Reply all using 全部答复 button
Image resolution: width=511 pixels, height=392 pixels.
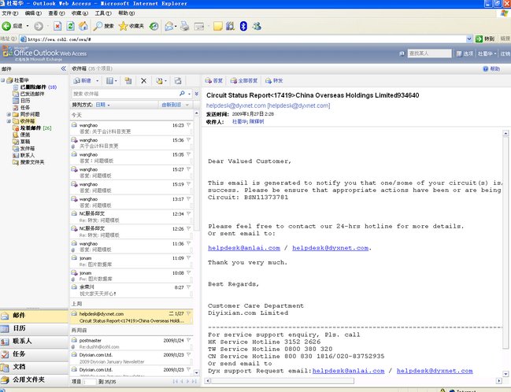pyautogui.click(x=244, y=80)
